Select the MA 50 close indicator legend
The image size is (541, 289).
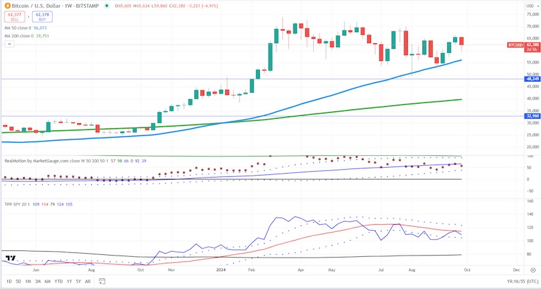coord(26,28)
